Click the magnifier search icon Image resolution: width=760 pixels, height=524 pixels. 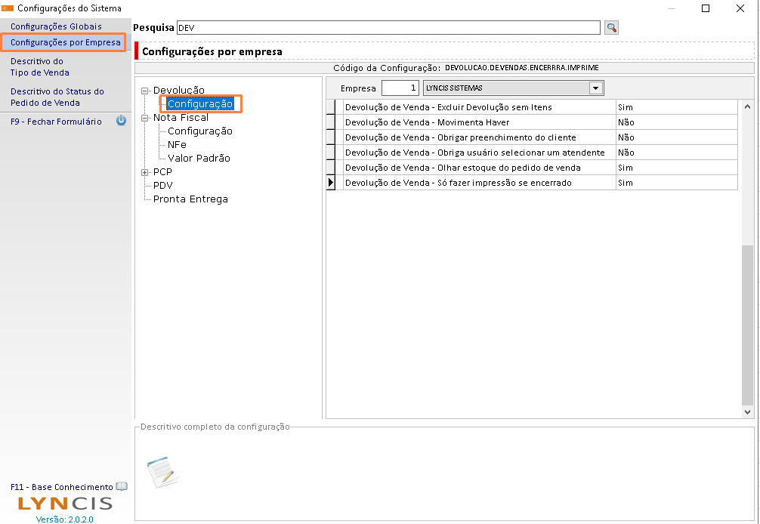click(x=612, y=28)
